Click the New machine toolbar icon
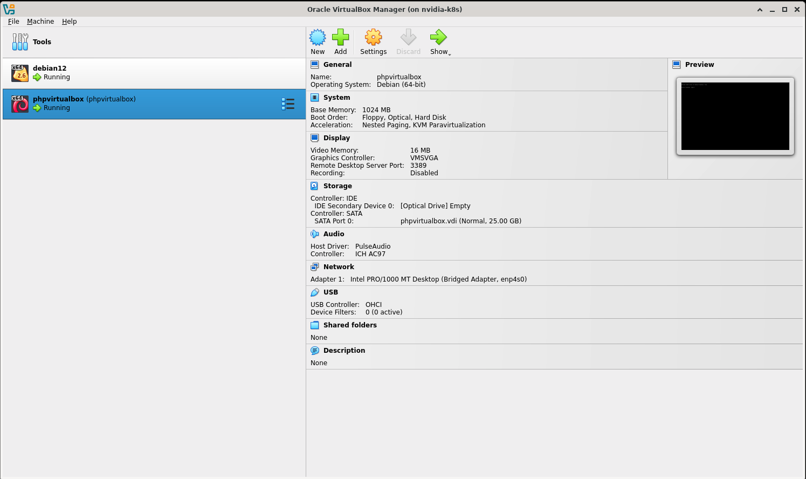 coord(318,37)
